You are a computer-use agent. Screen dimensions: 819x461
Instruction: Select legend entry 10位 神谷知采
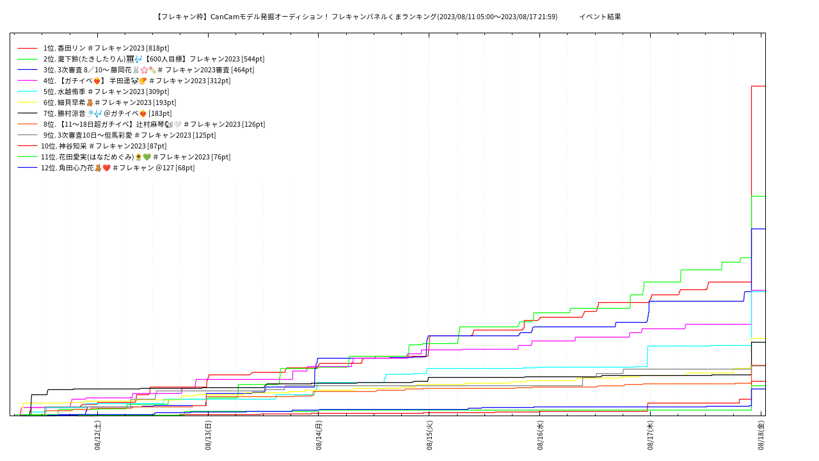coord(104,146)
